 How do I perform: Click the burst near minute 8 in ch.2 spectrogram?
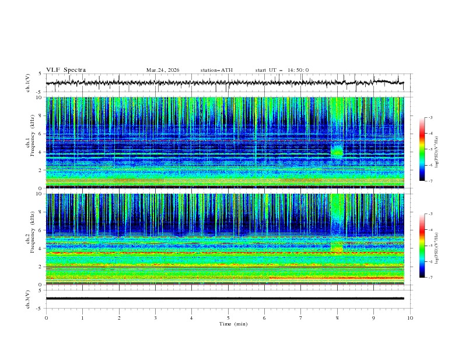click(337, 247)
